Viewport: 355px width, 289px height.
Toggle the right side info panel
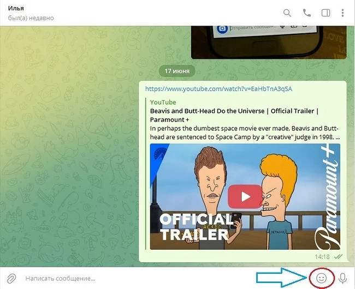click(x=326, y=13)
